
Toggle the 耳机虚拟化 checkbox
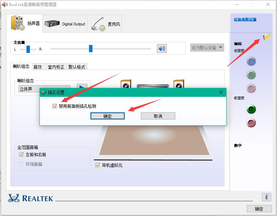tap(97, 166)
